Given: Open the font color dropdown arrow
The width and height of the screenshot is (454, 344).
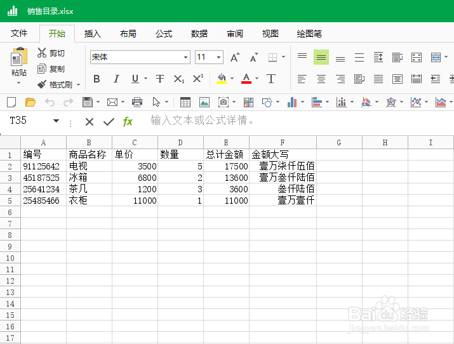Looking at the screenshot, I should click(257, 79).
